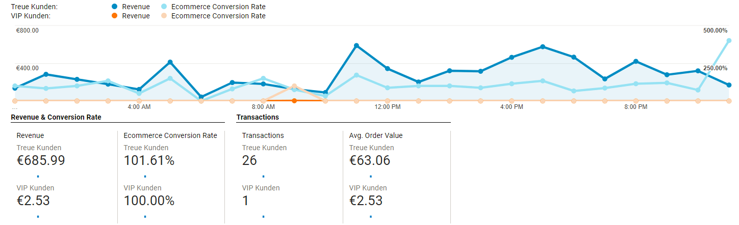Click the peach VIP conversion rate peak point
Viewport: 739px width, 225px height.
point(294,86)
